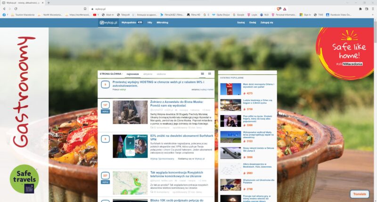This screenshot has width=377, height=202.
Task: Open the Russian phones map thumbnail
Action: (130, 183)
